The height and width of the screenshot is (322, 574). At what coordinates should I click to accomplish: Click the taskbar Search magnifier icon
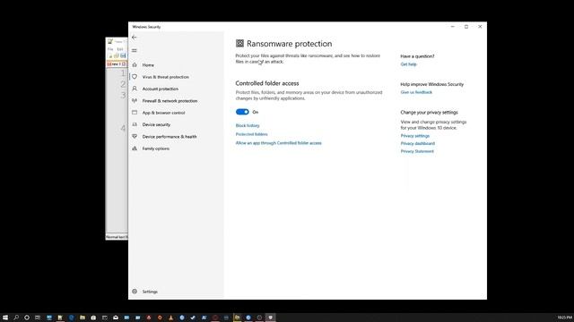[x=16, y=318]
